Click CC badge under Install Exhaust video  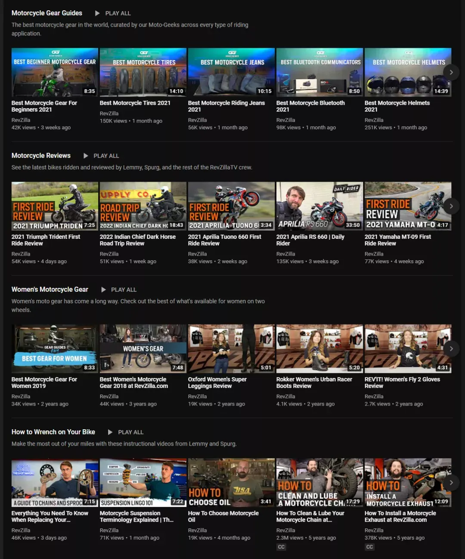(369, 547)
